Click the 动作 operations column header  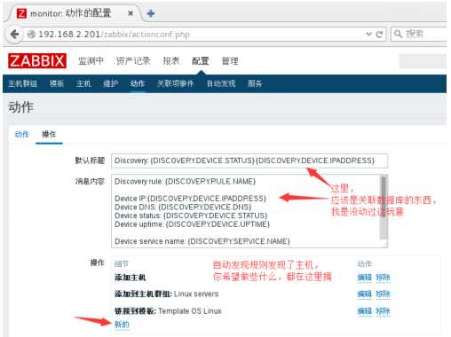(x=365, y=263)
